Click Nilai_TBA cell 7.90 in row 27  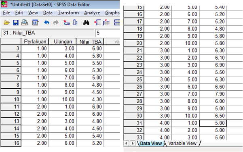point(213,94)
